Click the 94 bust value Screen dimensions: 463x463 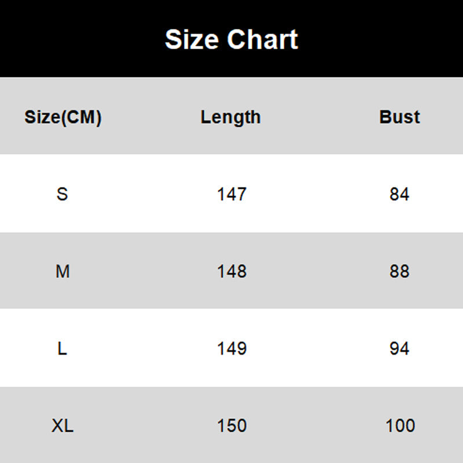(399, 348)
